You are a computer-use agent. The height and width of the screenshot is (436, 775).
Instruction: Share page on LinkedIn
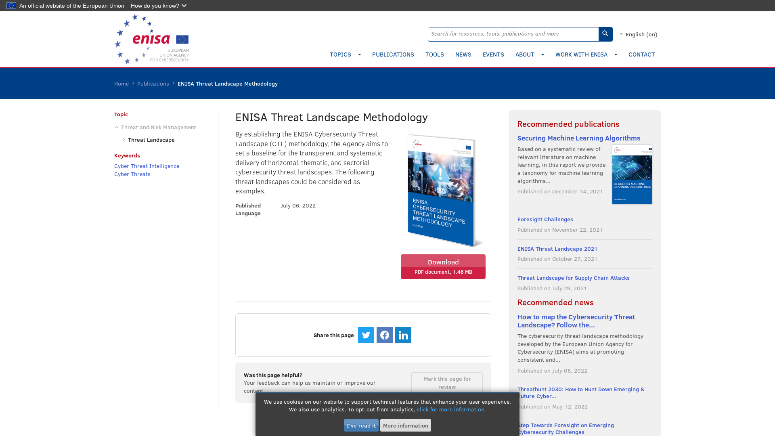click(x=403, y=335)
